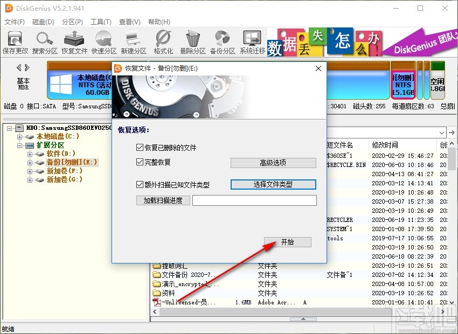The image size is (458, 334).
Task: Click the DiskGenius logo in the title bar
Action: 9,8
